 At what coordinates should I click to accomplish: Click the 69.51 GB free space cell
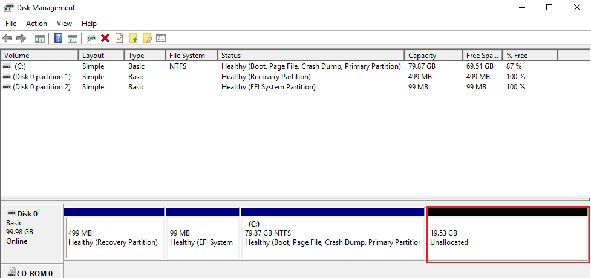coord(480,66)
